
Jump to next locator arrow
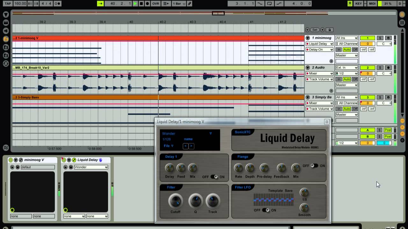pos(322,30)
